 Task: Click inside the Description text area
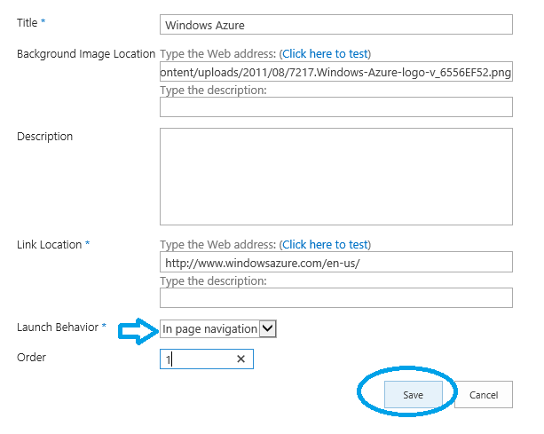pyautogui.click(x=336, y=176)
